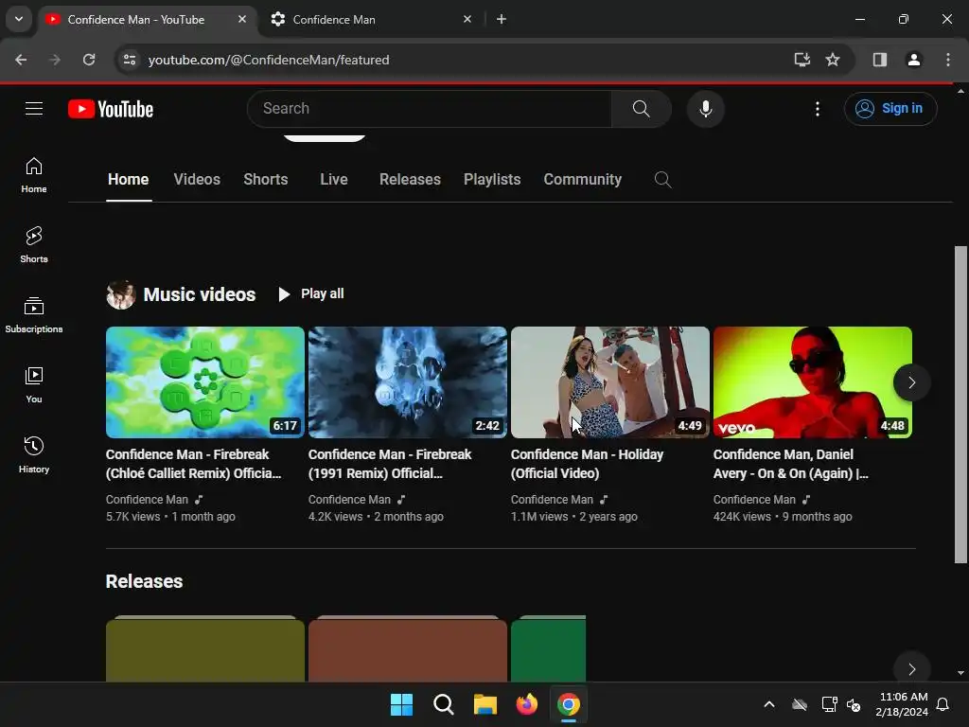Start voice search with microphone
Viewport: 969px width, 727px height.
[x=705, y=109]
